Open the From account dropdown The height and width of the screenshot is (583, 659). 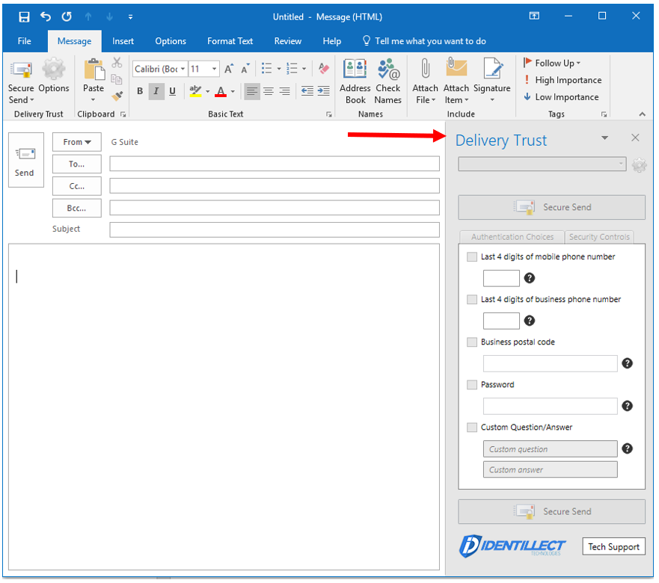point(77,142)
